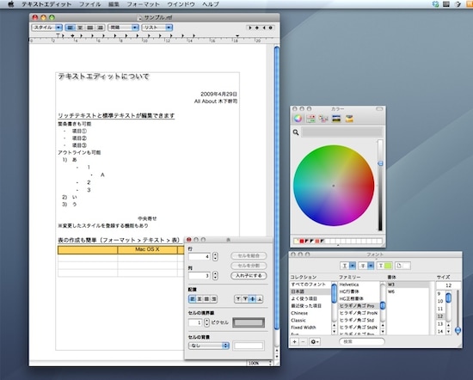This screenshot has height=380, width=473.
Task: Click the split cells button in table panel
Action: click(x=249, y=266)
